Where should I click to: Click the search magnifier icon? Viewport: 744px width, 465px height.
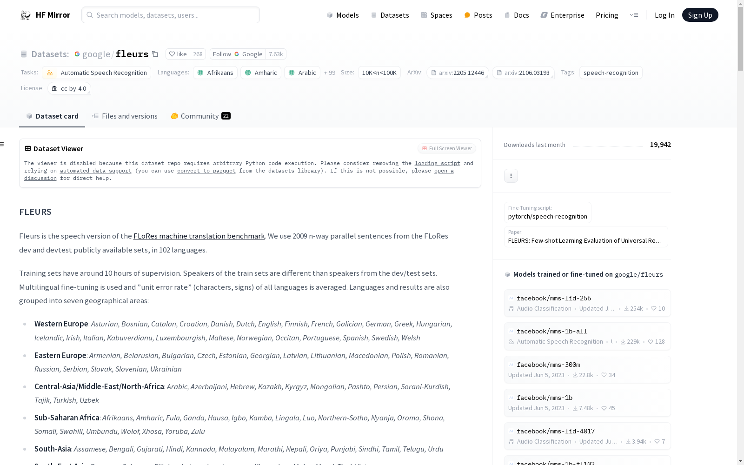pos(90,15)
